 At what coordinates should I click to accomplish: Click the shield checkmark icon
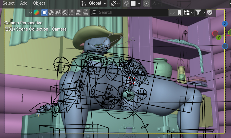(210, 12)
